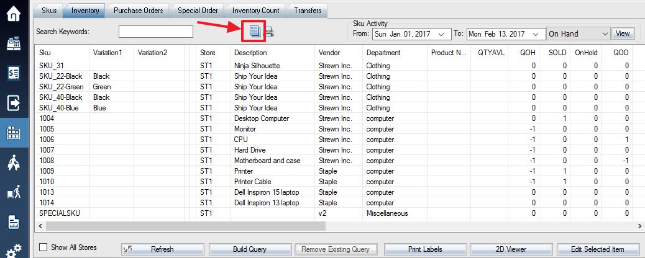The width and height of the screenshot is (645, 258).
Task: Open the report document sidebar icon
Action: [x=14, y=222]
